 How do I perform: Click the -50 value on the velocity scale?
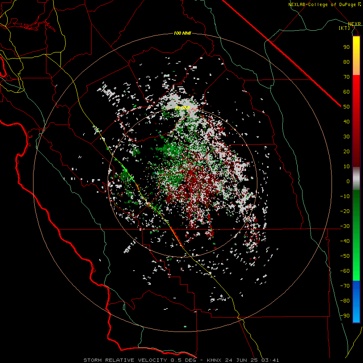point(345,256)
